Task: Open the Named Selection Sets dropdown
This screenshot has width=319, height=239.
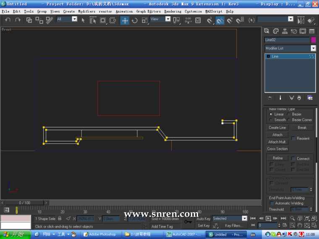Action: tap(291, 19)
